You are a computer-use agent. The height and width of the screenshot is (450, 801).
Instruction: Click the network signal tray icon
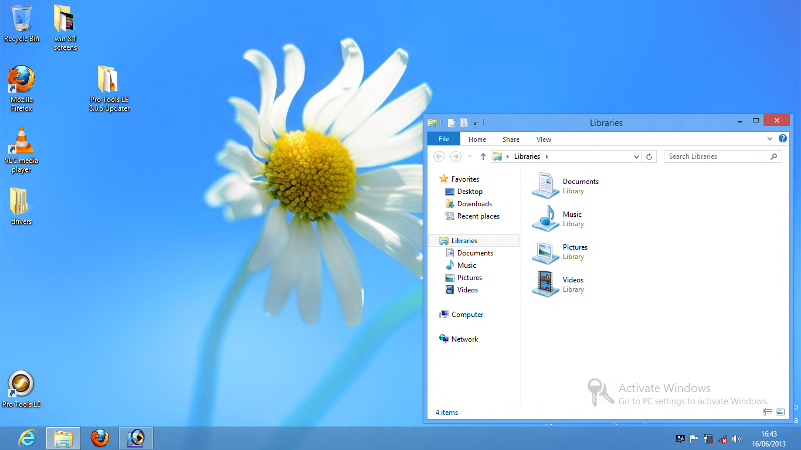click(722, 439)
